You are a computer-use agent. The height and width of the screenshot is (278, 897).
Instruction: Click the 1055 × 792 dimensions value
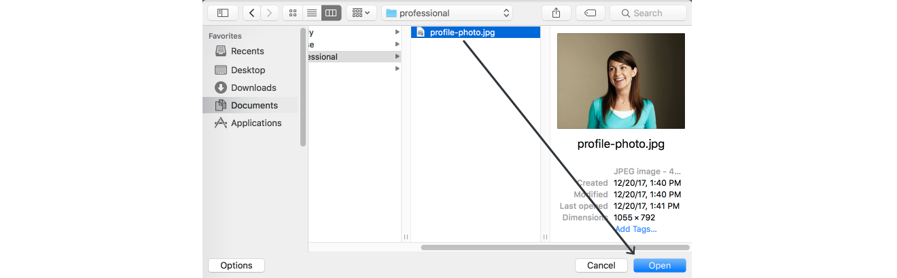pyautogui.click(x=634, y=218)
